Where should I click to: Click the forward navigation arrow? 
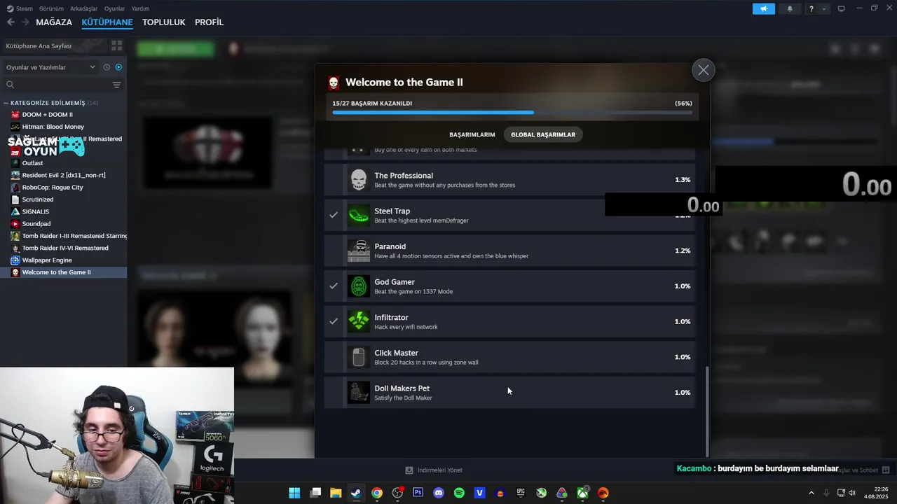click(25, 22)
